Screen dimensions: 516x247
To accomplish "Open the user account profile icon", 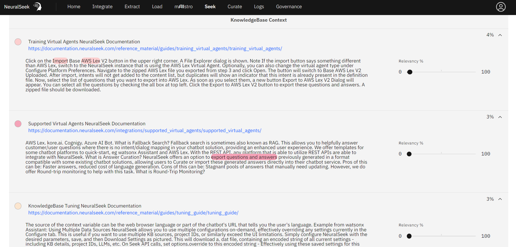I will [501, 7].
